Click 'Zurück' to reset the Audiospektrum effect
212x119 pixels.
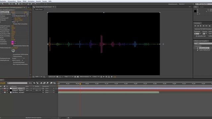(x=13, y=12)
